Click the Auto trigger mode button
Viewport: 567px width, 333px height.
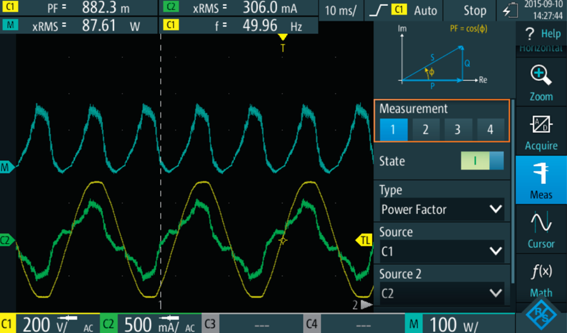pos(425,10)
